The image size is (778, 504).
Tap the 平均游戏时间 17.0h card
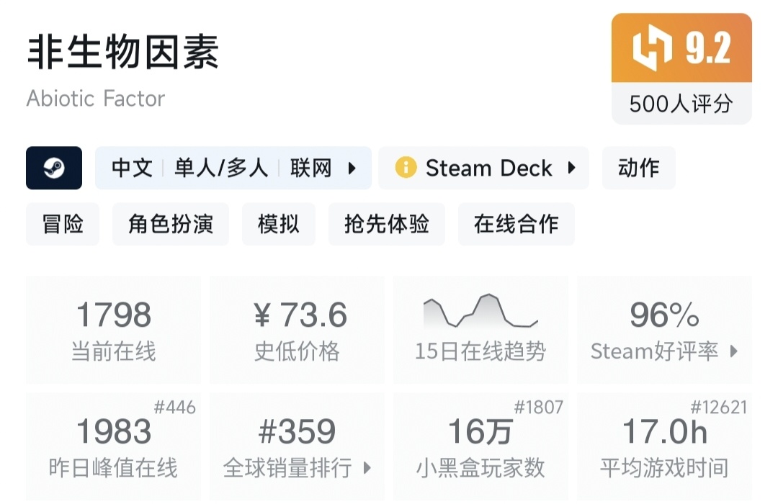click(x=664, y=446)
